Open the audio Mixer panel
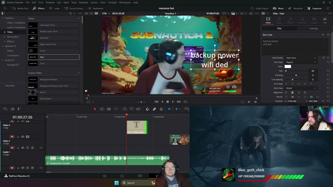Viewport: 333px width, 187px height. (x=278, y=8)
